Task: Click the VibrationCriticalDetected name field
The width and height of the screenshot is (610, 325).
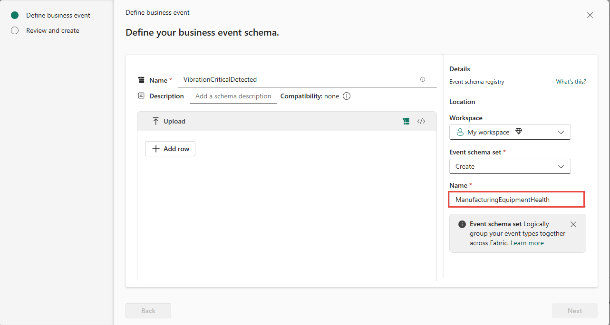Action: coord(307,80)
